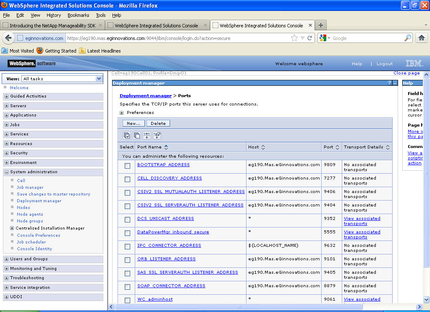Click in the Google search field
The image size is (430, 312).
pos(367,38)
